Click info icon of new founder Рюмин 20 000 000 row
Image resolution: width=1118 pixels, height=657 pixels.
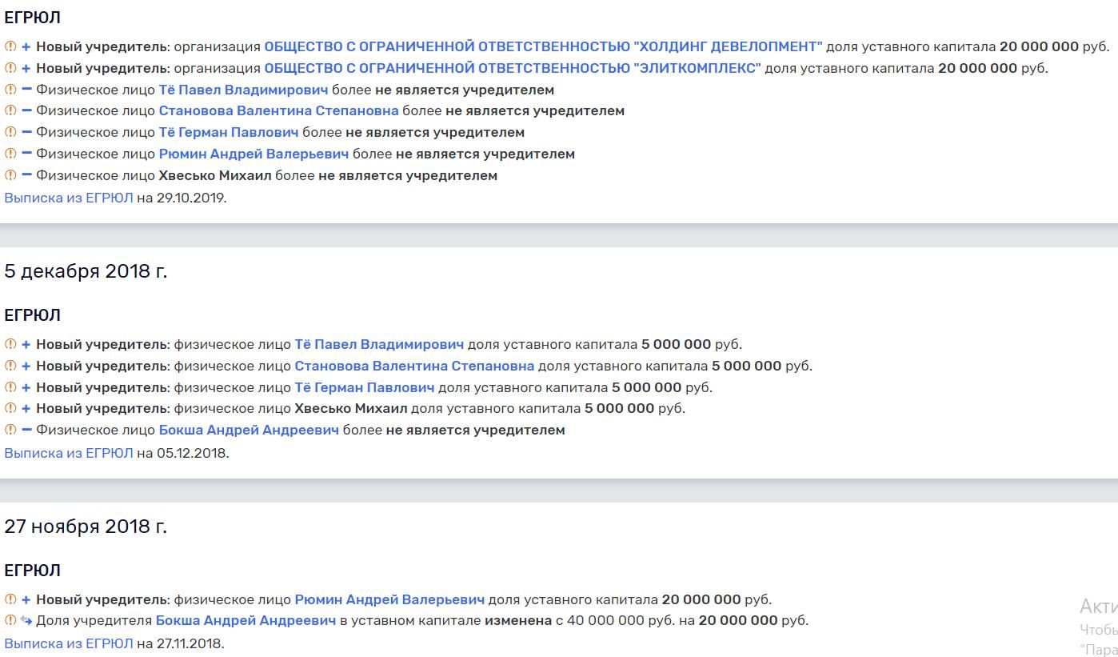point(10,600)
